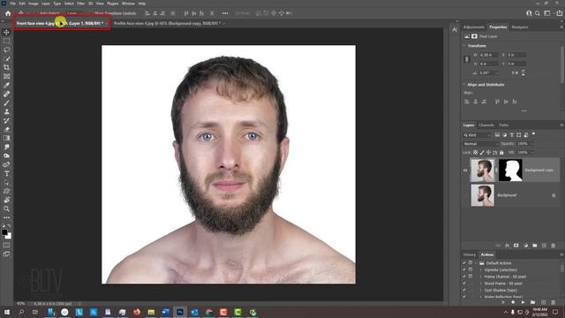Screen dimensions: 565x318
Task: Flip horizontal in Properties Transform section
Action: [515, 72]
